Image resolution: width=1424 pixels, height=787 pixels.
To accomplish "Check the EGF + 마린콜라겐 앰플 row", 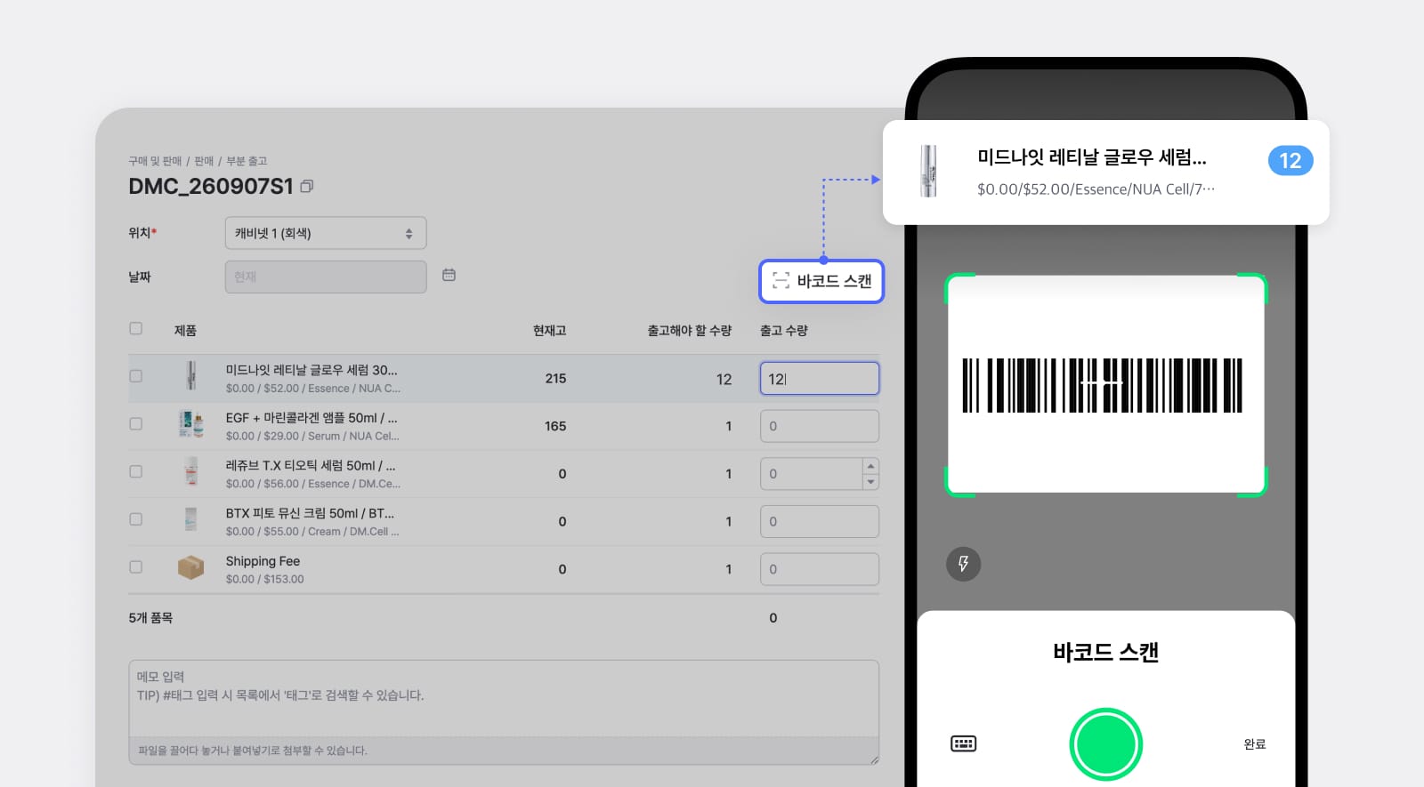I will [135, 424].
